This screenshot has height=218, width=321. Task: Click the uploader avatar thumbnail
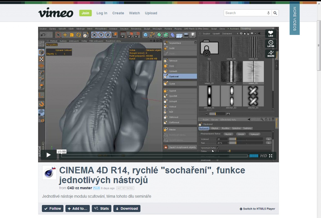pyautogui.click(x=49, y=173)
